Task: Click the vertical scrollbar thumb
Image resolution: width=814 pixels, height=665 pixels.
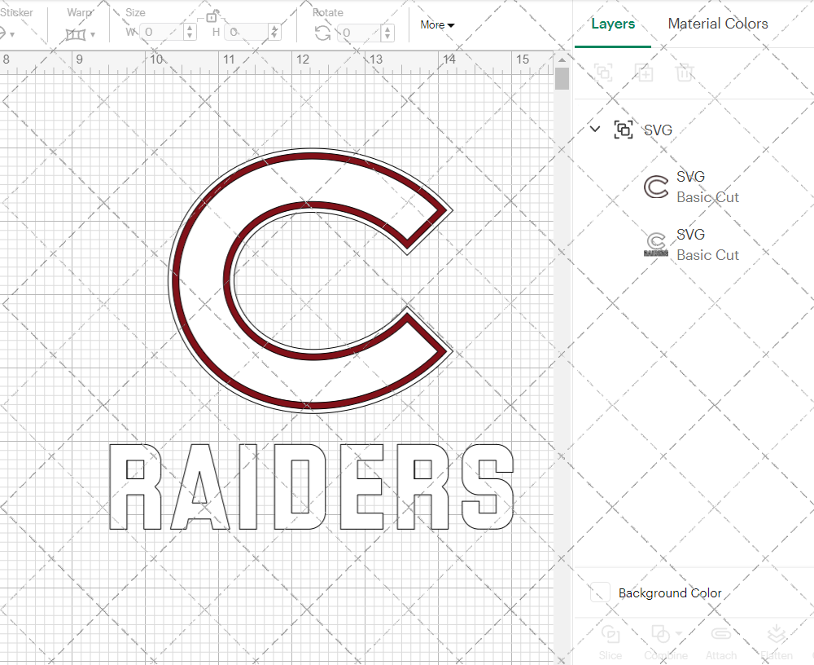Action: pyautogui.click(x=562, y=79)
